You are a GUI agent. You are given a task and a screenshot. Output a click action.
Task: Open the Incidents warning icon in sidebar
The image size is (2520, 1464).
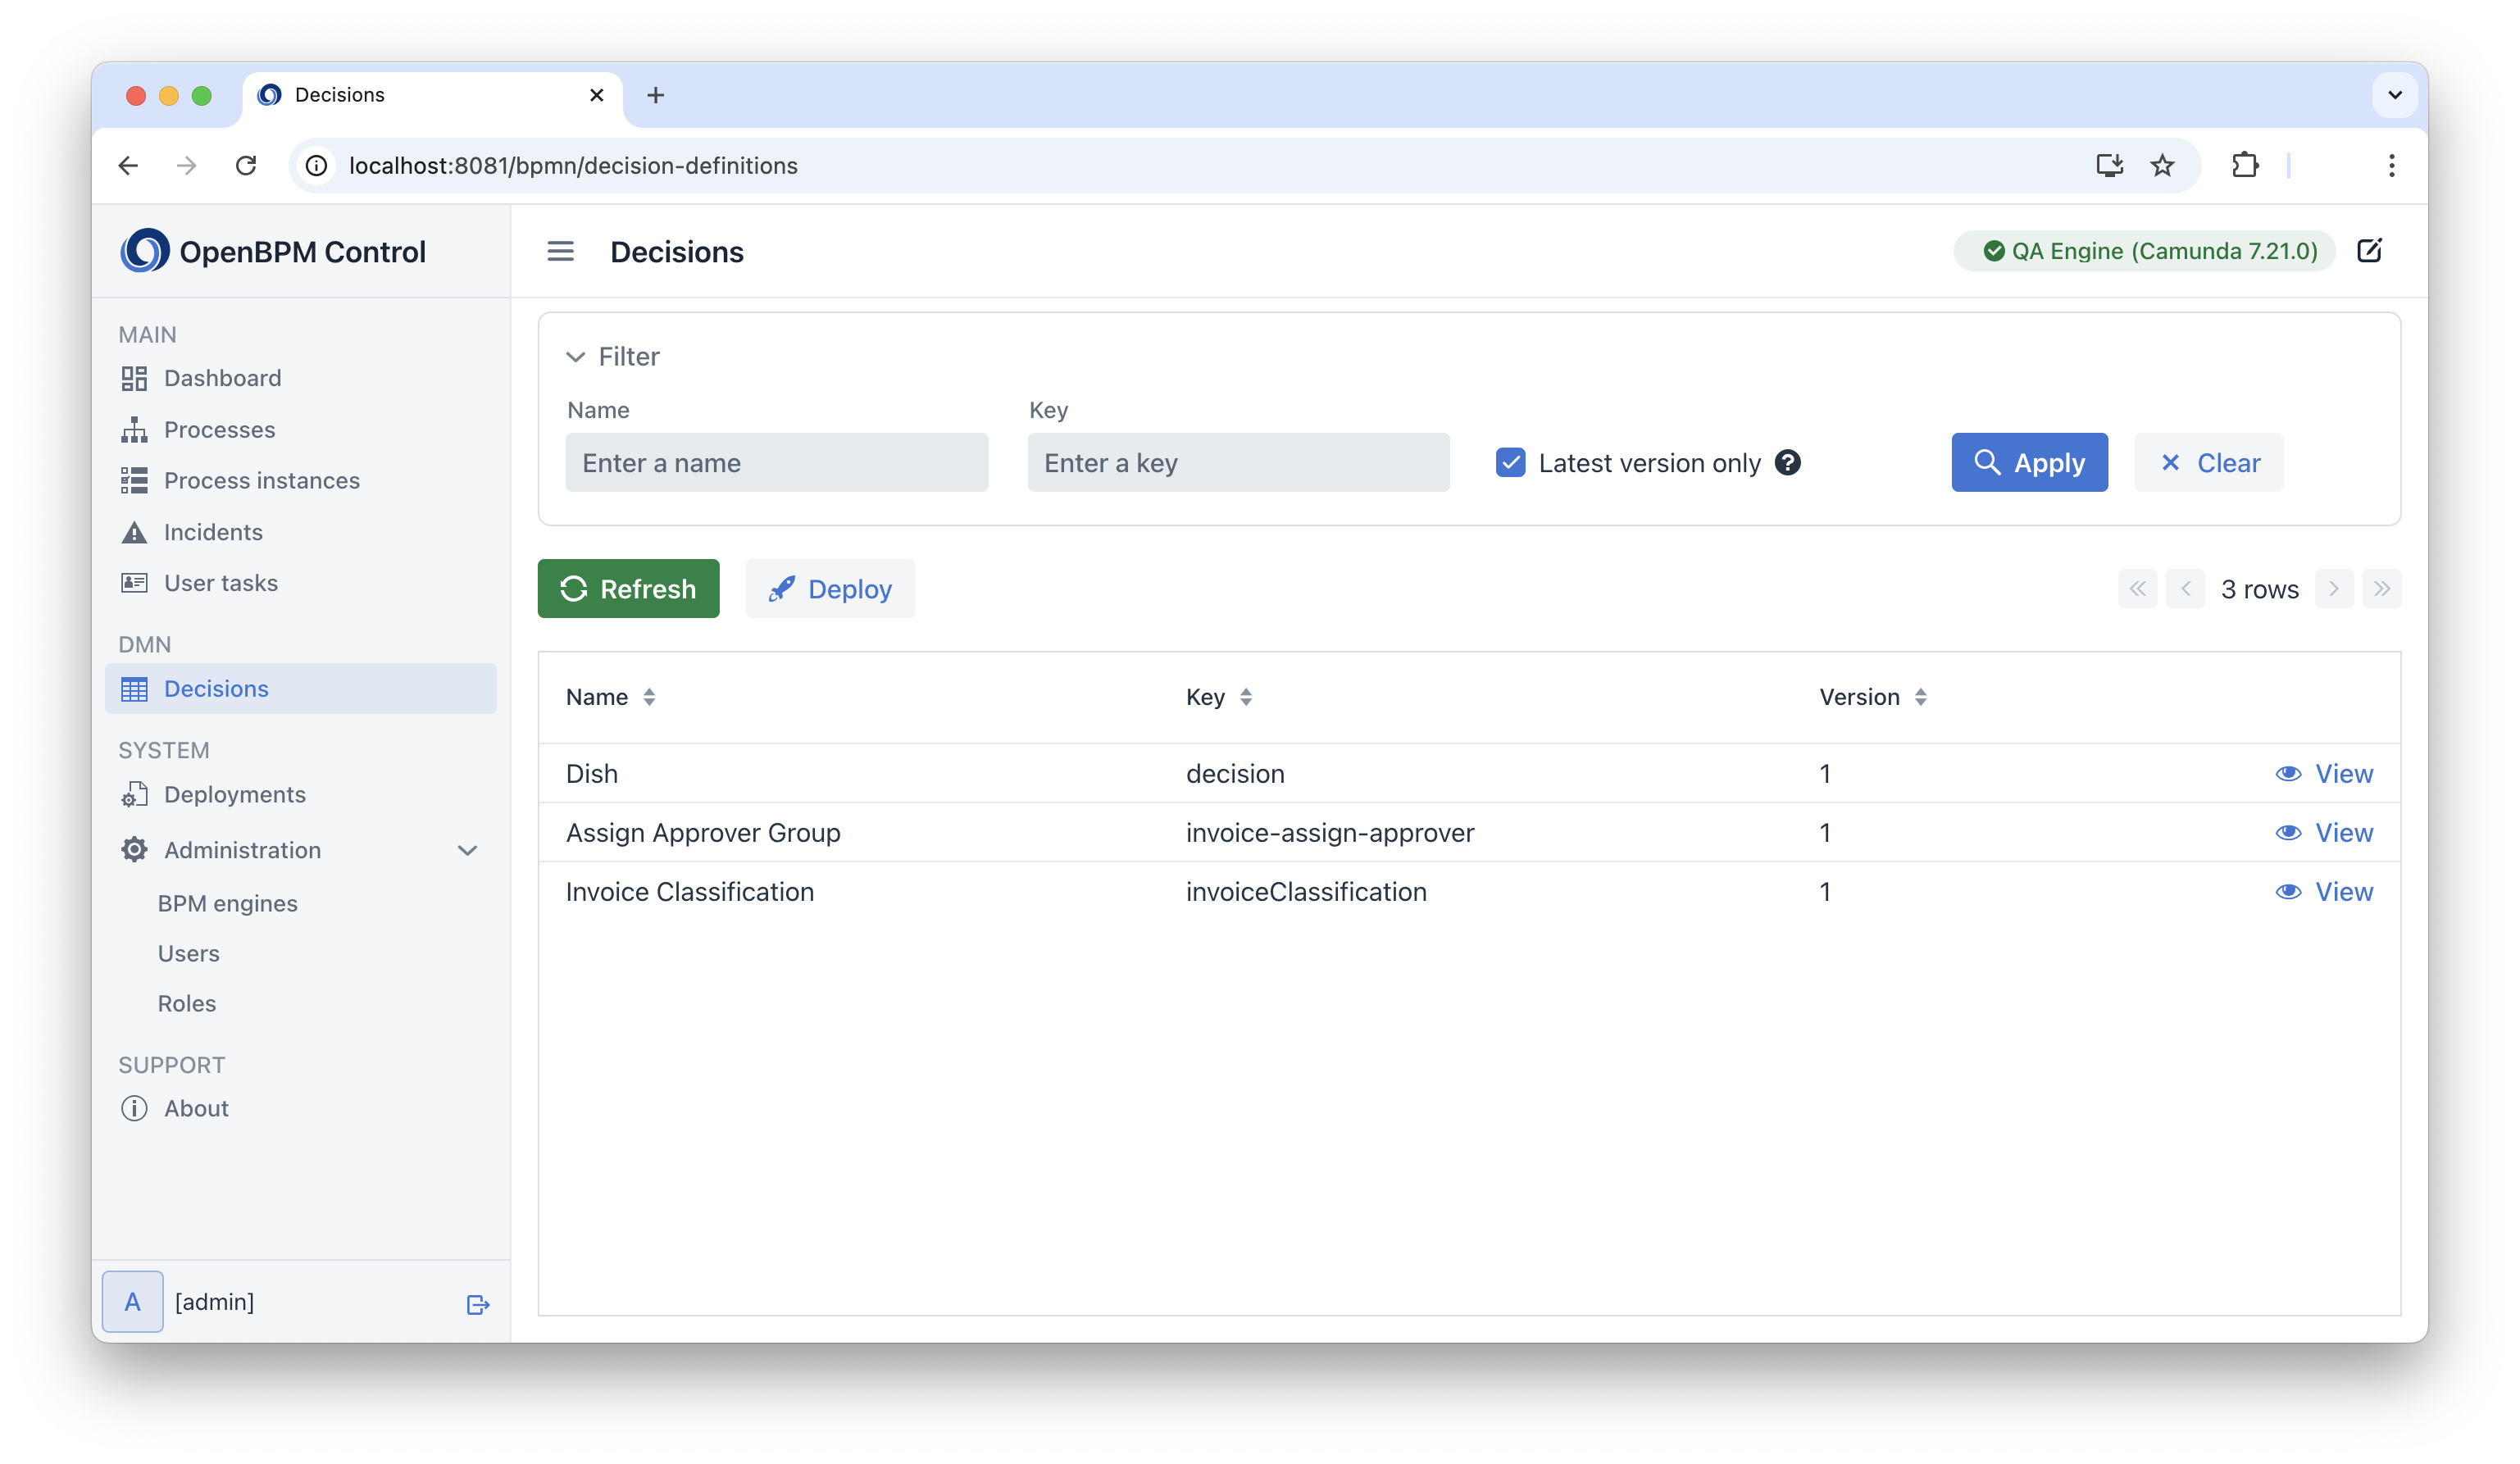point(134,532)
